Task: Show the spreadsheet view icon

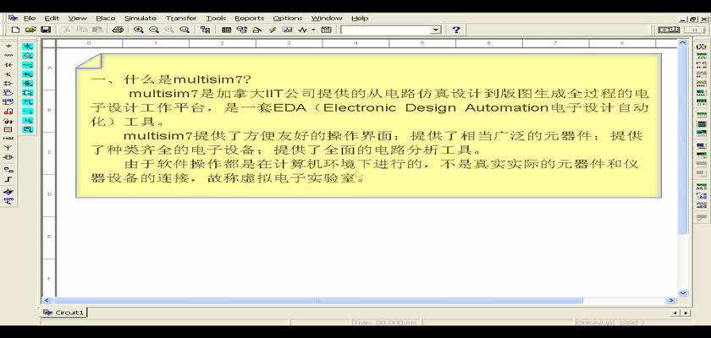Action: click(x=226, y=30)
